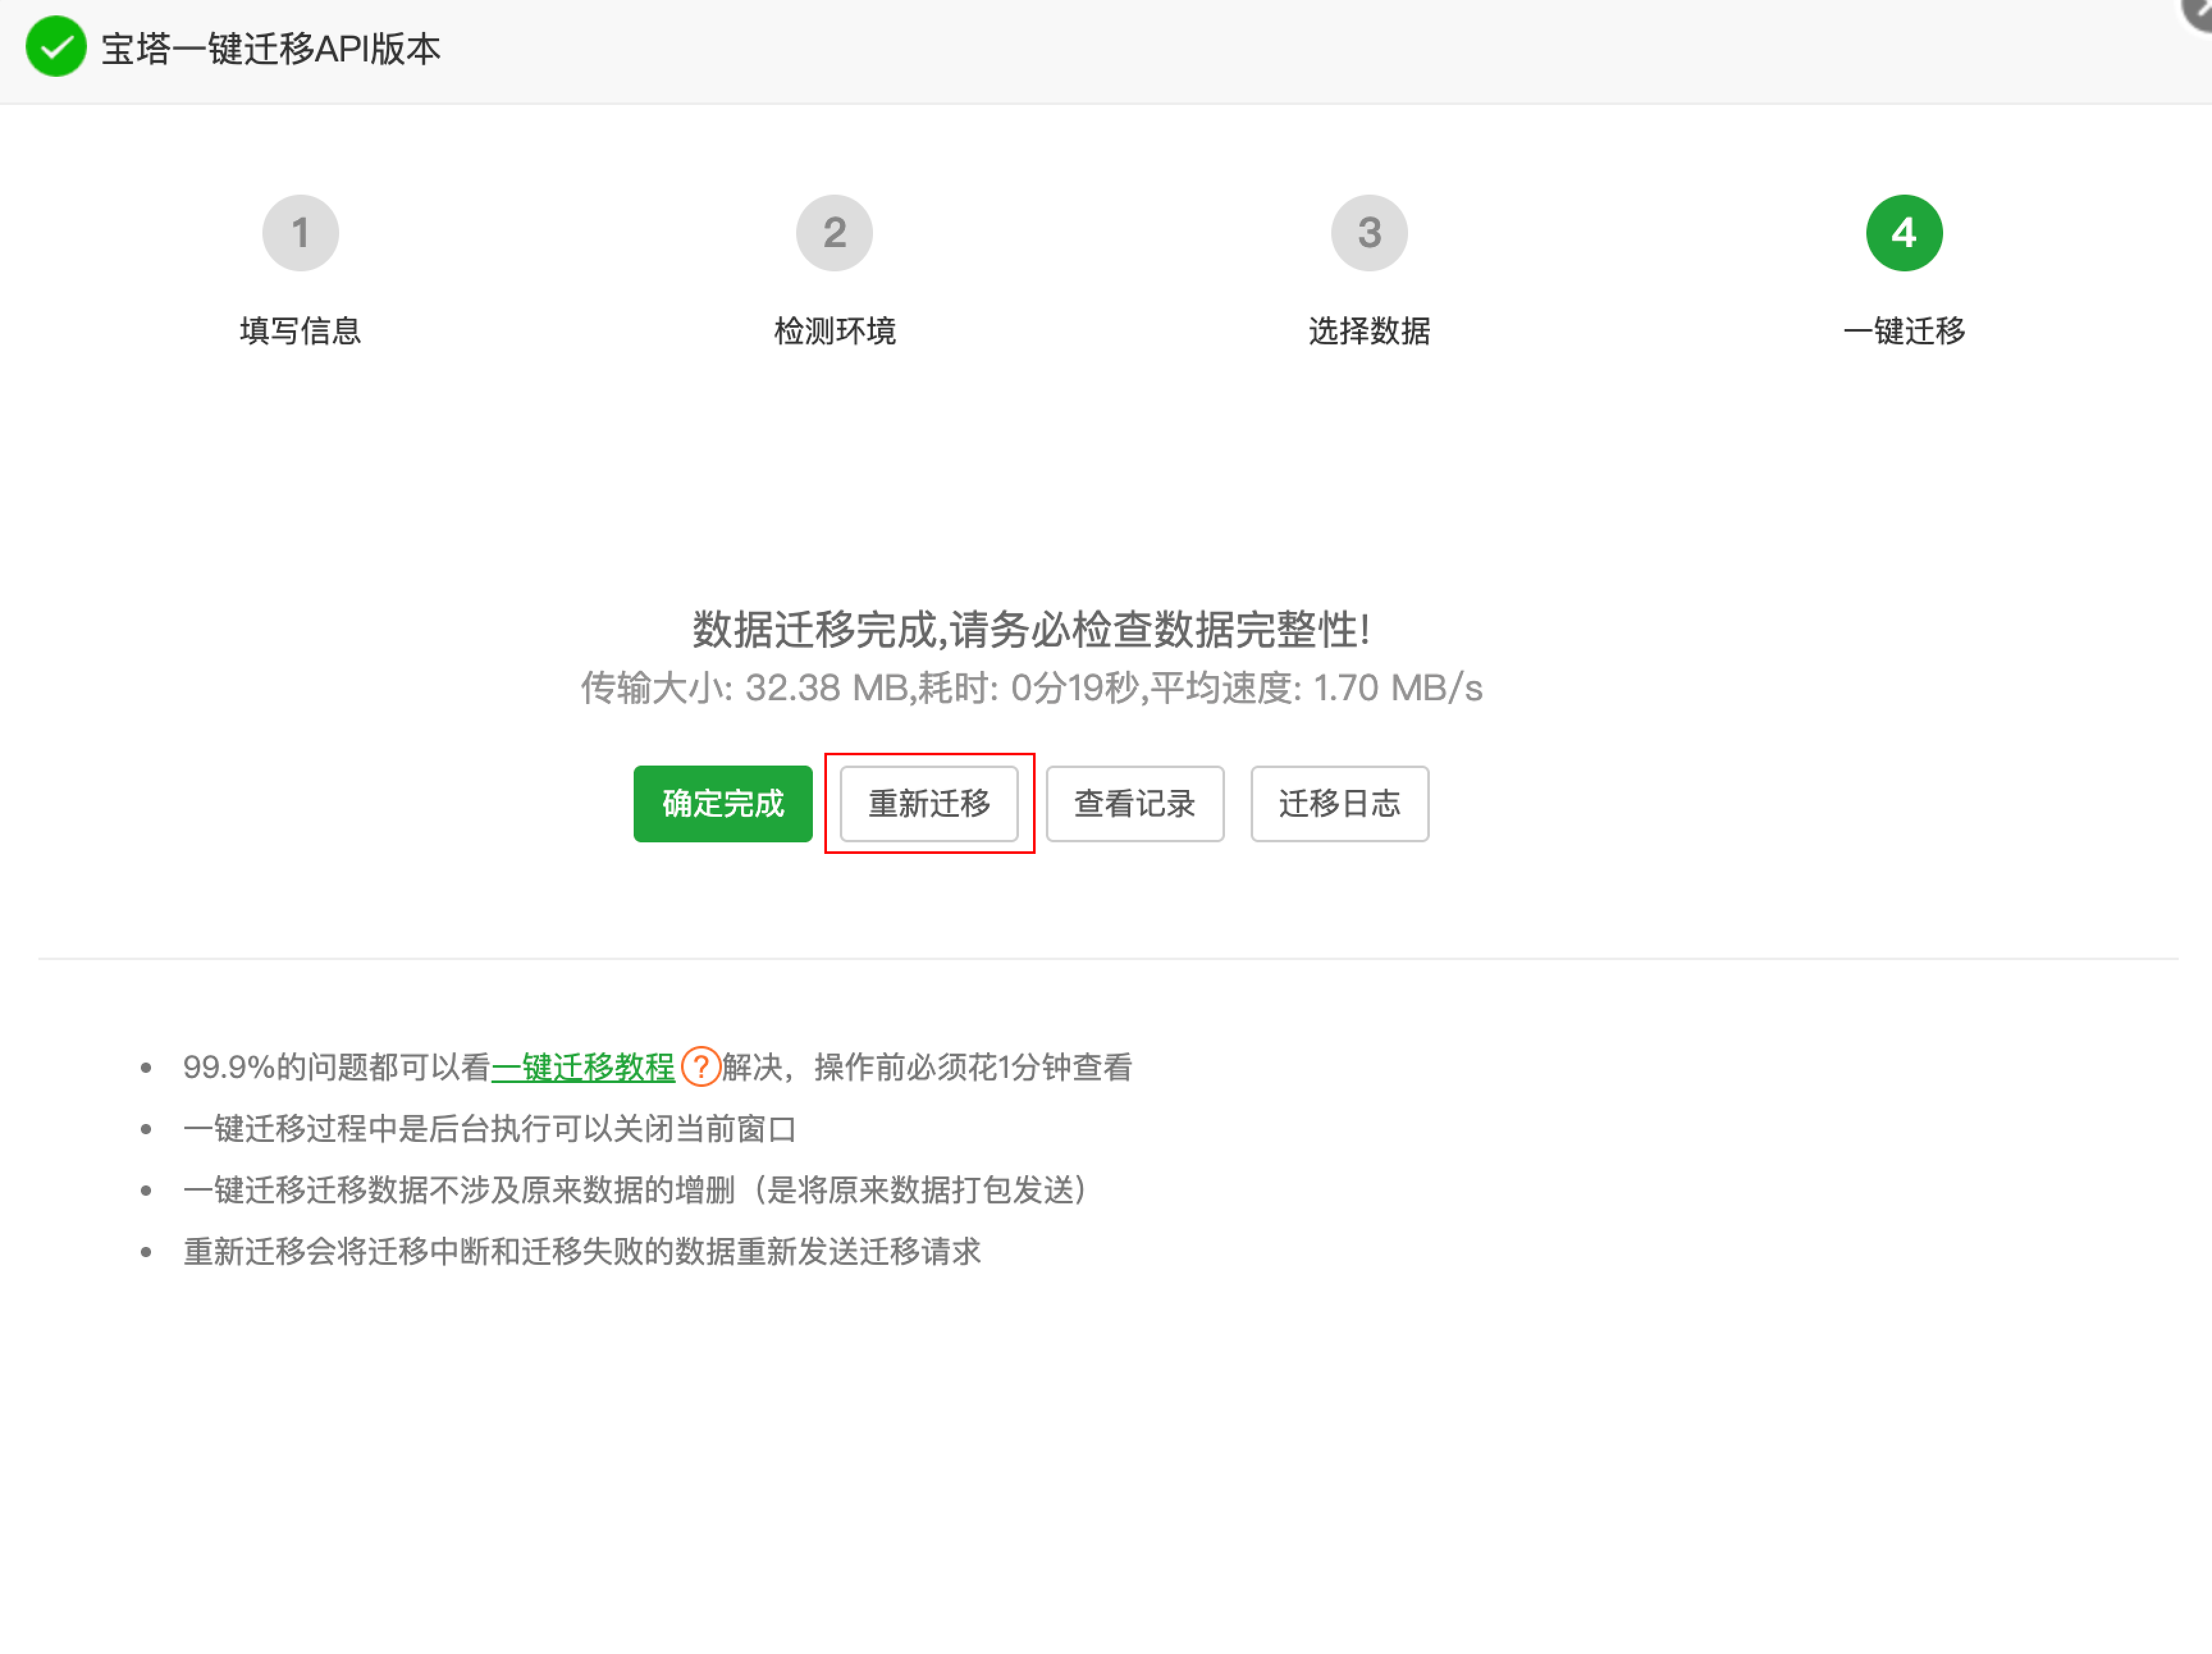Select step 3 circle 选择数据
Screen dimensions: 2212x1654
(1369, 232)
